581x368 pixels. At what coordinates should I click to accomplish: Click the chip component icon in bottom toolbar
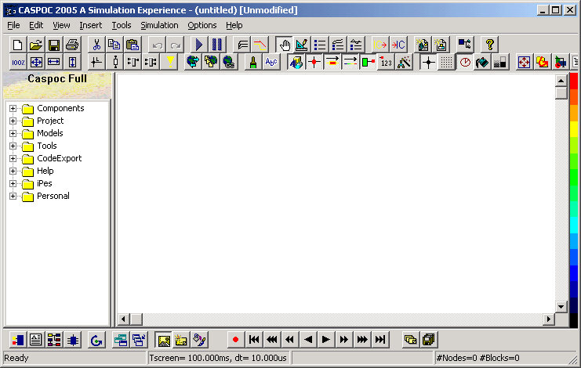[73, 340]
